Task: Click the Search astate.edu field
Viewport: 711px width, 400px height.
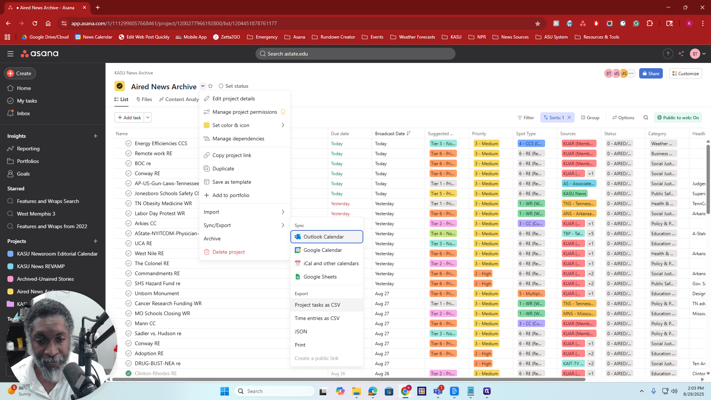Action: pyautogui.click(x=355, y=54)
